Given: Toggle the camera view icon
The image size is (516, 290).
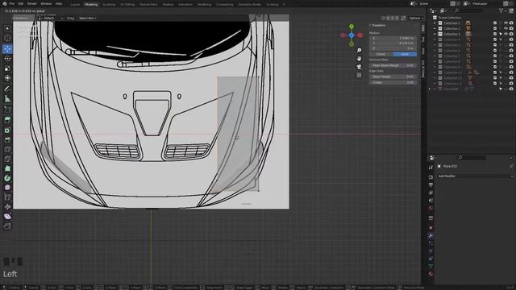Looking at the screenshot, I should [359, 67].
